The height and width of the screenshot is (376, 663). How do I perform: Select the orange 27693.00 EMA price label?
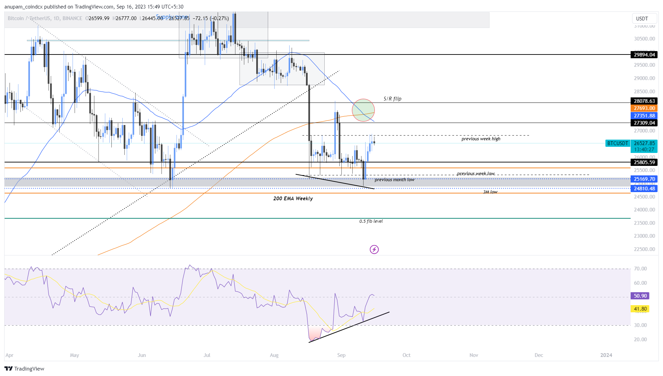pos(644,108)
